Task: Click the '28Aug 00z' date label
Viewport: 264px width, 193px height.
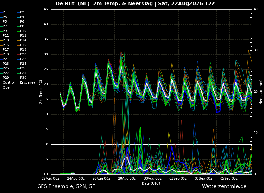Action: [127, 178]
